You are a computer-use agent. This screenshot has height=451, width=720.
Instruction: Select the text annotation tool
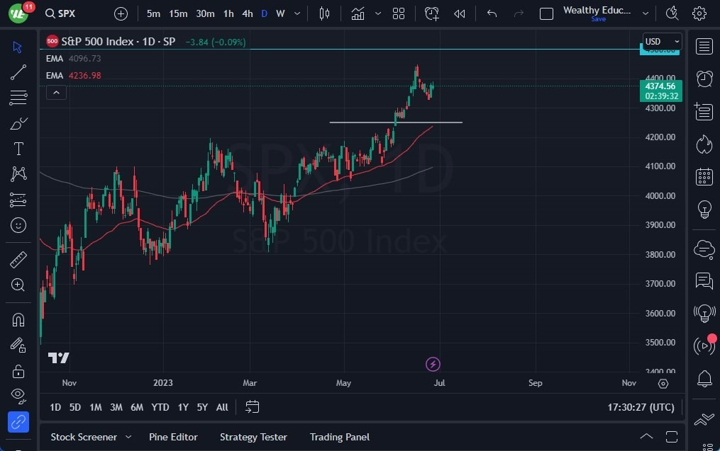[x=18, y=149]
